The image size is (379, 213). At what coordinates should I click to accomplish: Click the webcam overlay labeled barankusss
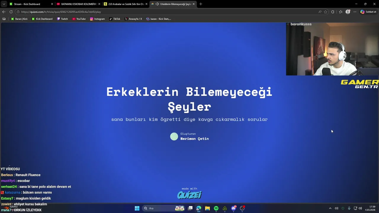pyautogui.click(x=332, y=49)
